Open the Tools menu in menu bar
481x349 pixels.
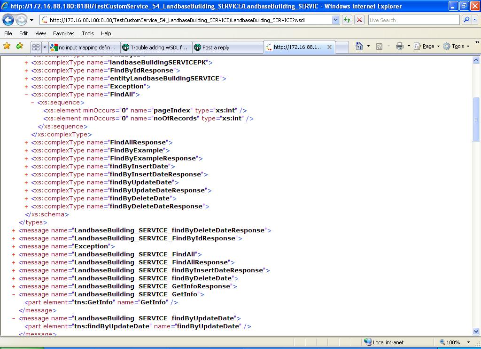pos(88,33)
